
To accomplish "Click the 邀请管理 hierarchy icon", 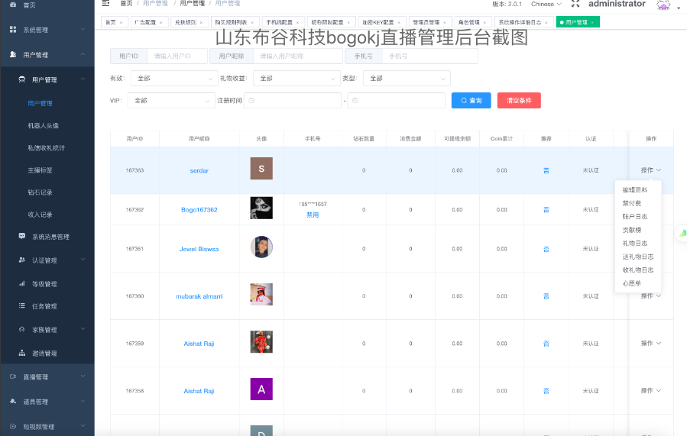I will pos(22,354).
